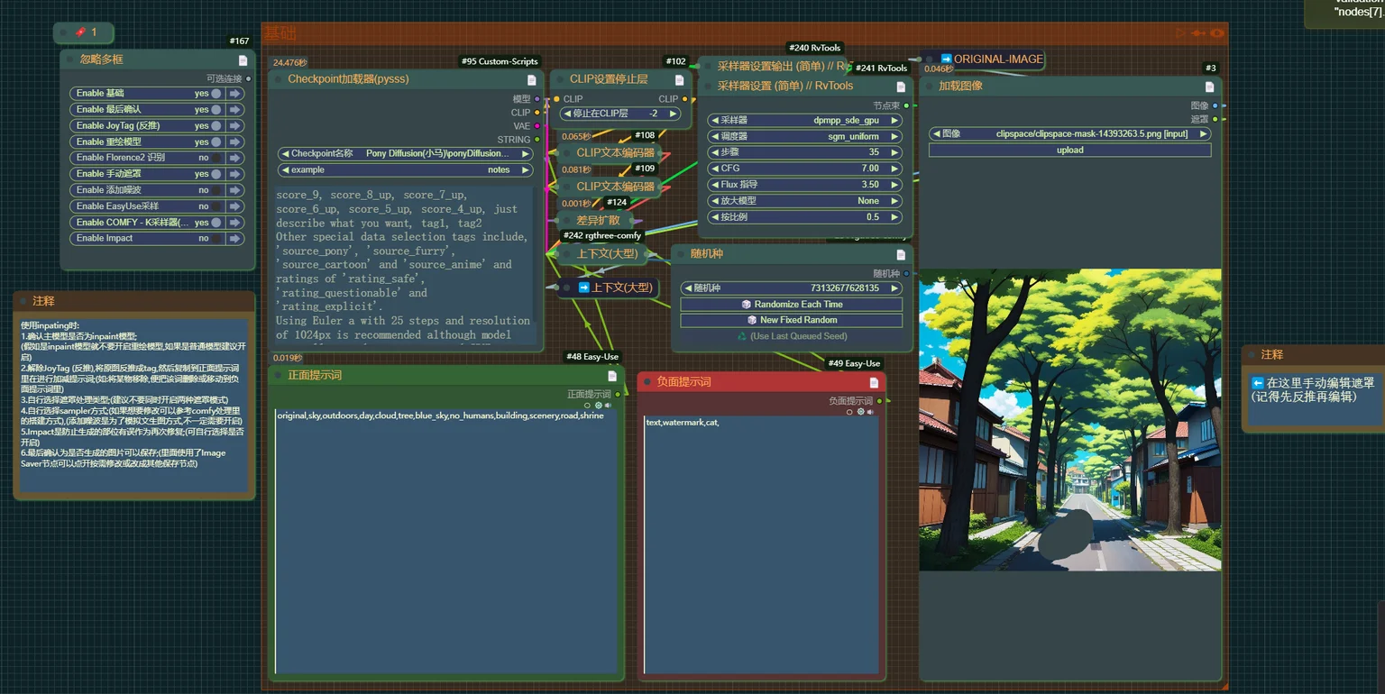
Task: Click the checkpoint example notes text area
Action: click(406, 266)
